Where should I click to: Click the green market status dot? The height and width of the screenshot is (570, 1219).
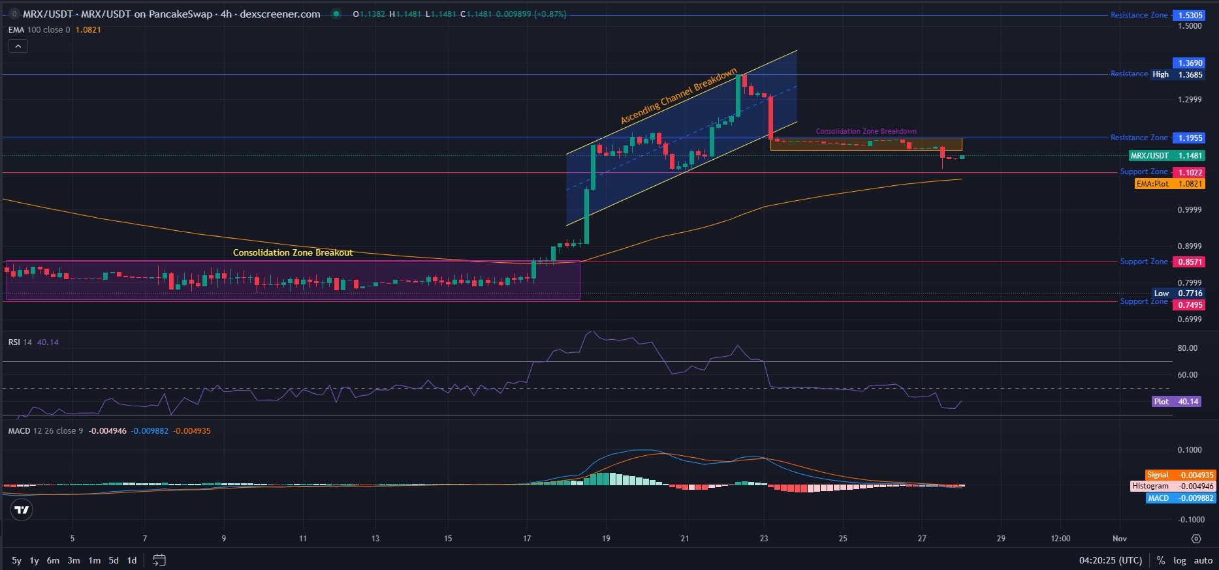click(x=336, y=14)
